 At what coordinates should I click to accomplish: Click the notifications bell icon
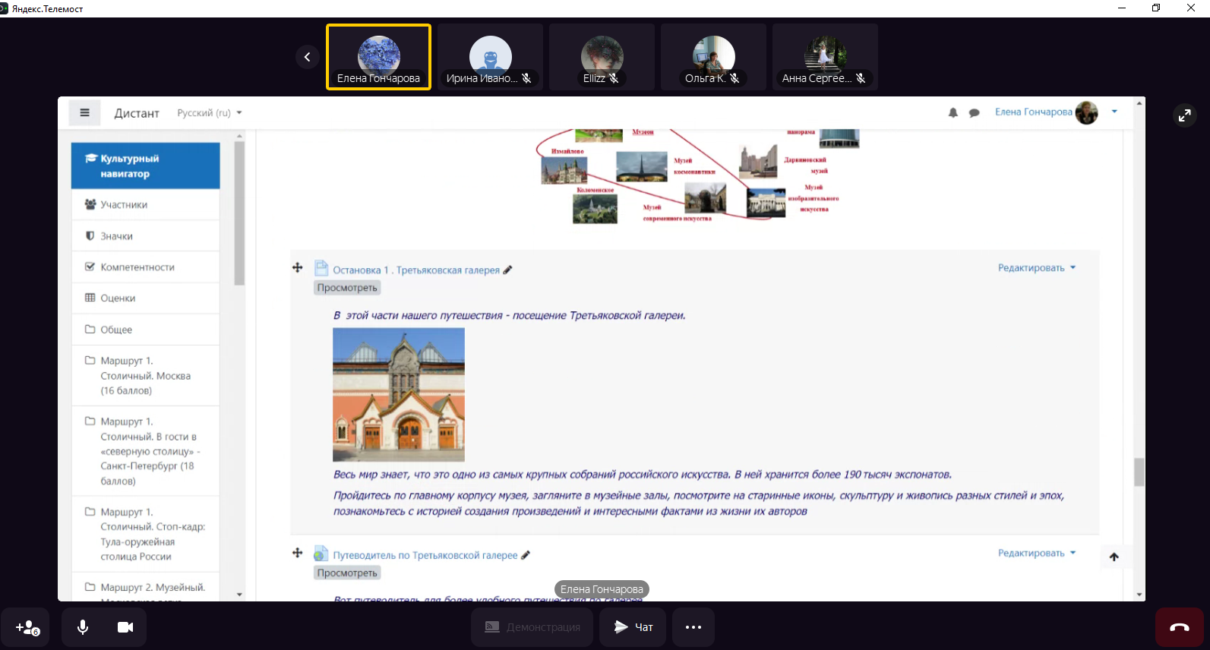pos(953,113)
